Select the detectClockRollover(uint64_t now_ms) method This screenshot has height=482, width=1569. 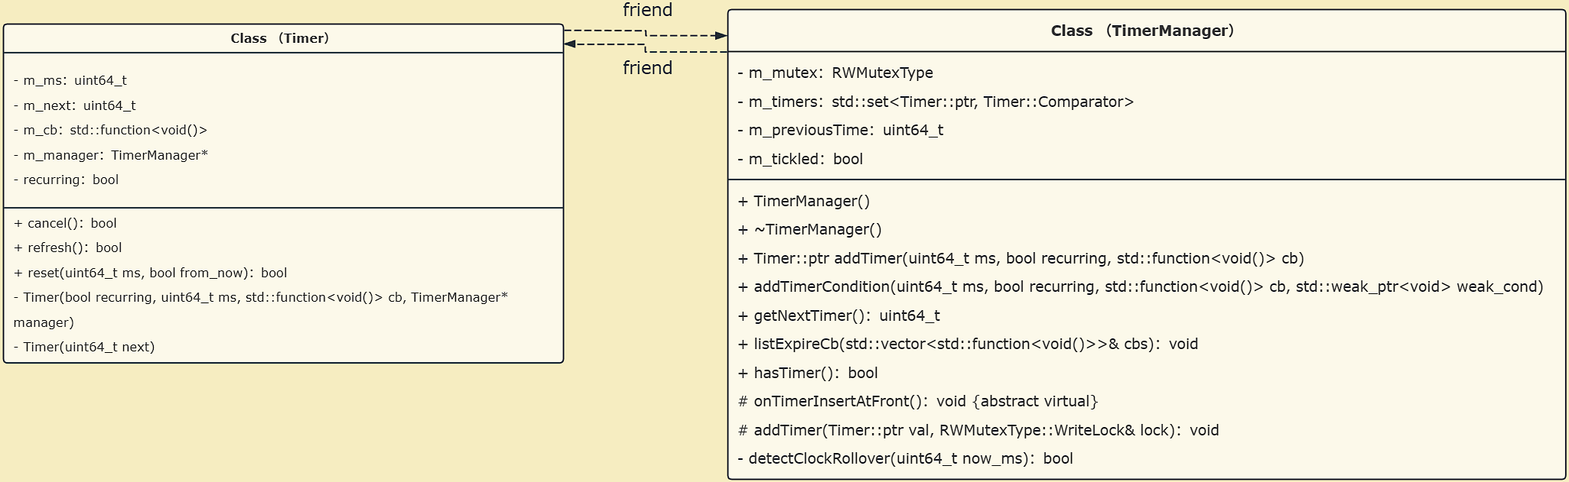click(x=905, y=458)
